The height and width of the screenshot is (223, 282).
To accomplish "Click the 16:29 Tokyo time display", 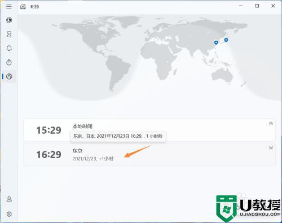I will pos(49,155).
